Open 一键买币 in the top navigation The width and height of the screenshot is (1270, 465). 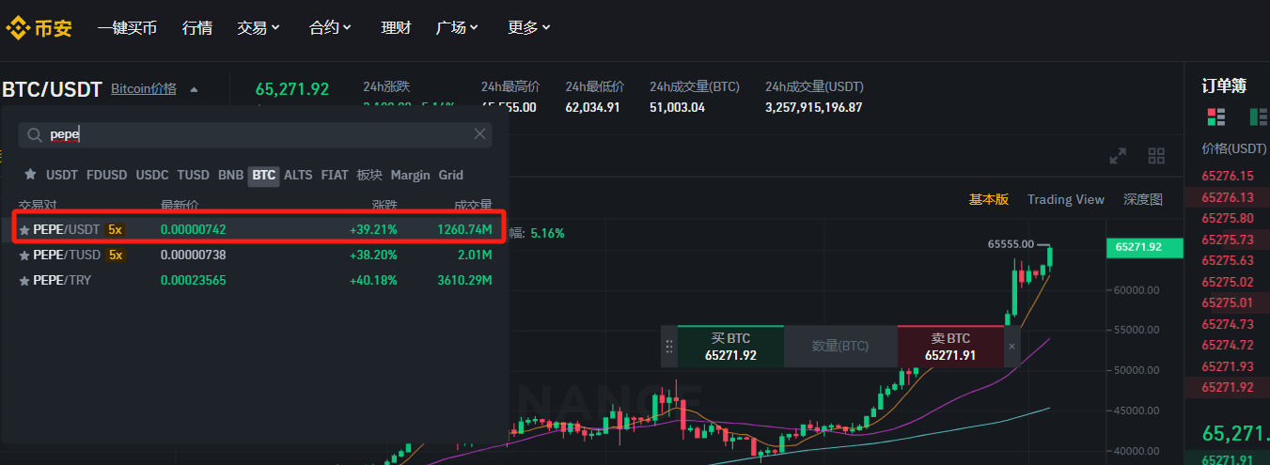click(127, 27)
